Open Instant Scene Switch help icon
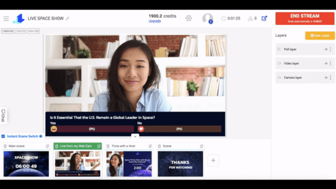336x189 pixels. click(41, 136)
